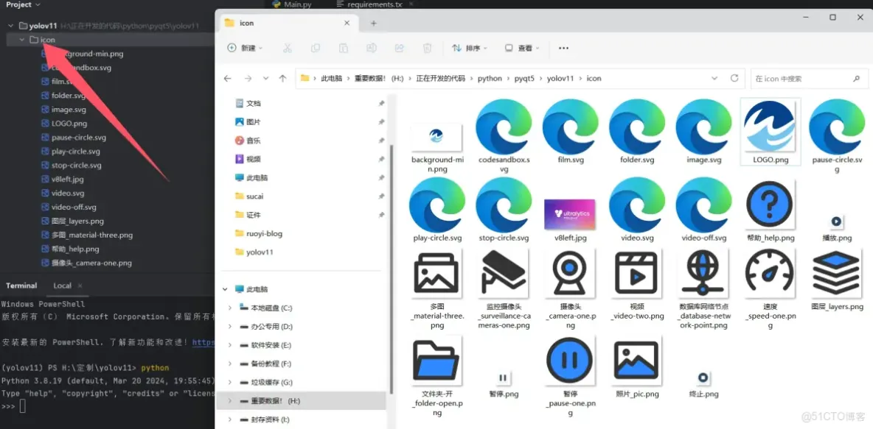Go forward with the Explorer forward arrow
The width and height of the screenshot is (873, 429).
click(x=248, y=78)
